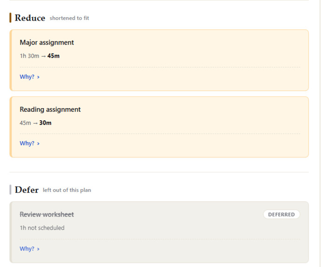Click the '1h not scheduled' text
The image size is (321, 267).
pos(42,228)
